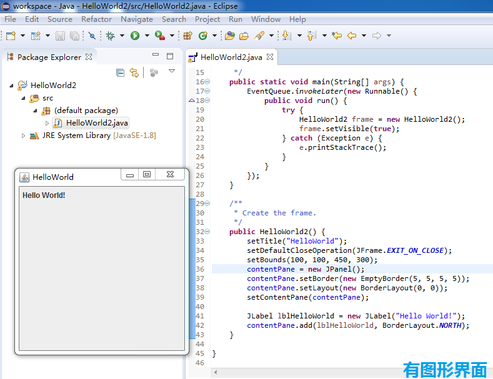Click the Save disk icon
Image resolution: width=493 pixels, height=379 pixels.
(x=60, y=36)
